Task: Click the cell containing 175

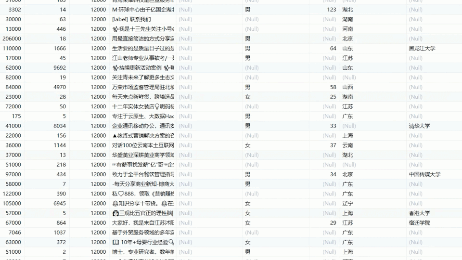Action: pyautogui.click(x=16, y=116)
